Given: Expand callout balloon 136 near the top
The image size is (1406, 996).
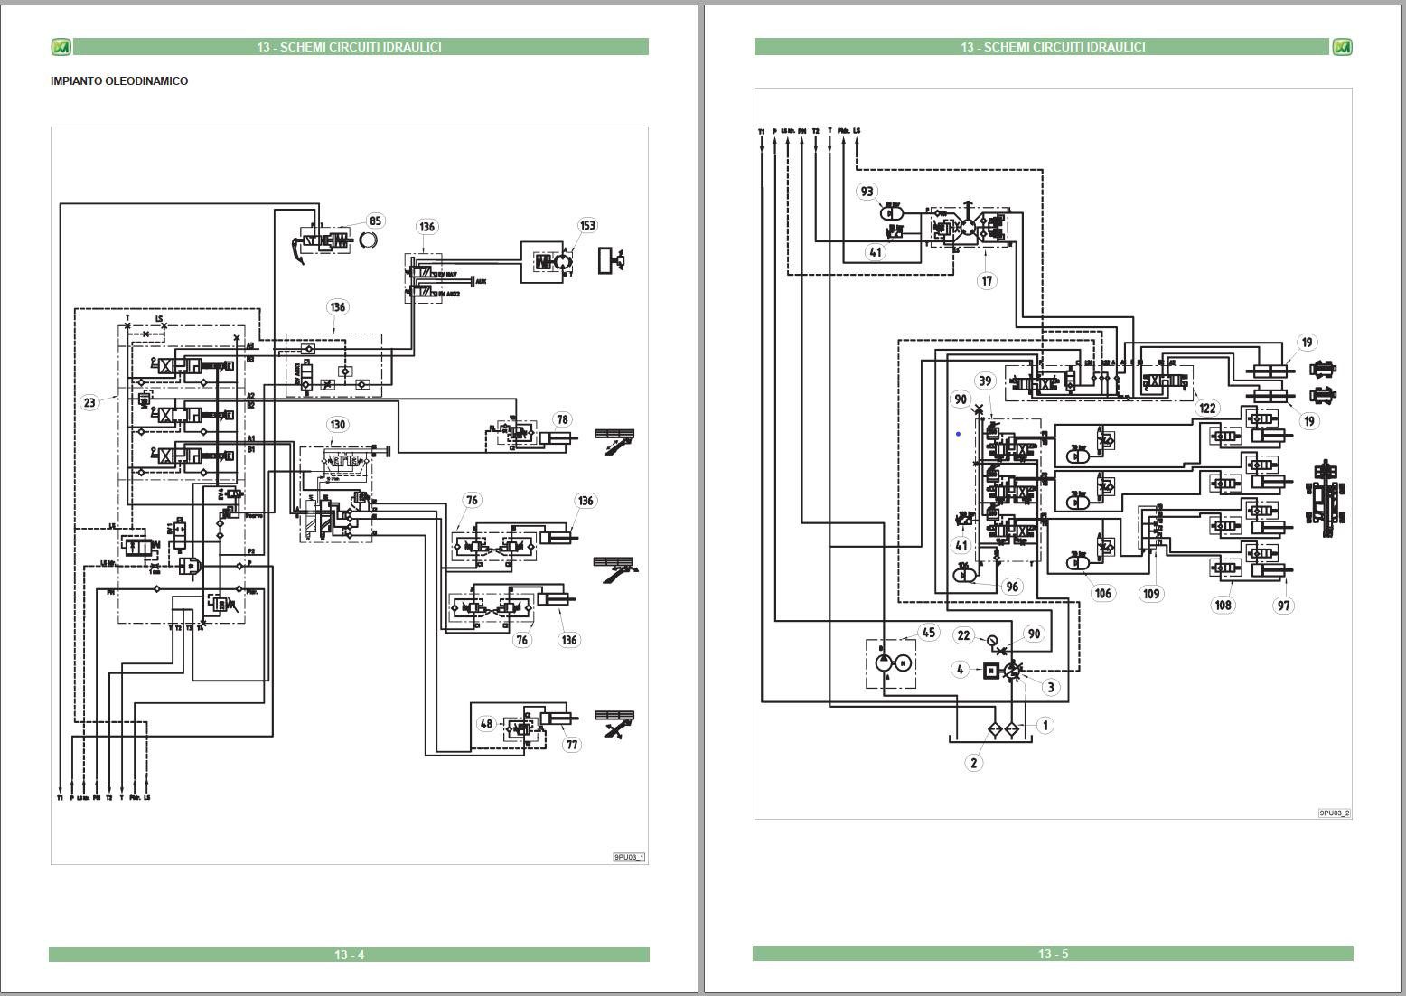Looking at the screenshot, I should (426, 226).
